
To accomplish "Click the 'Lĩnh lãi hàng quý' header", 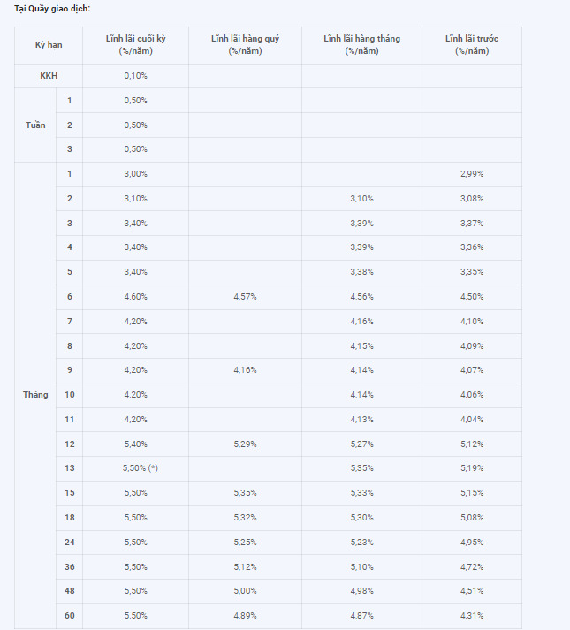I will (245, 44).
